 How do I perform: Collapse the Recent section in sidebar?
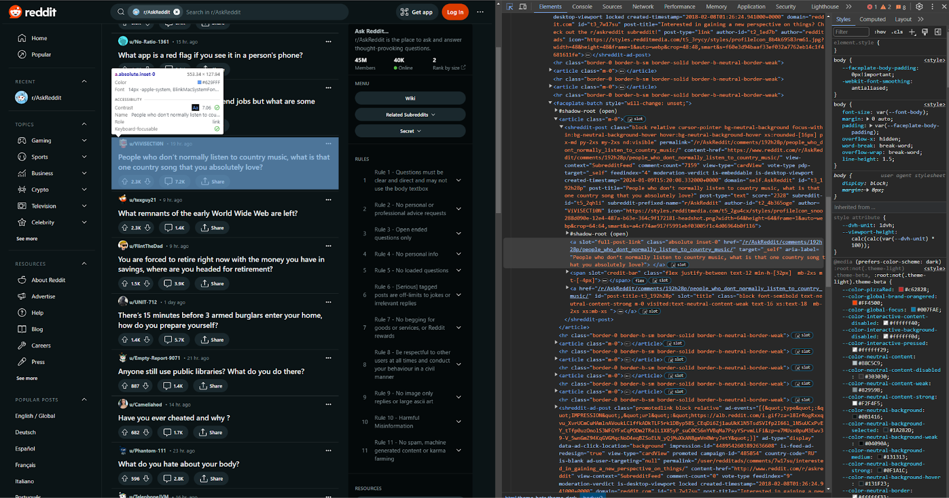click(84, 81)
